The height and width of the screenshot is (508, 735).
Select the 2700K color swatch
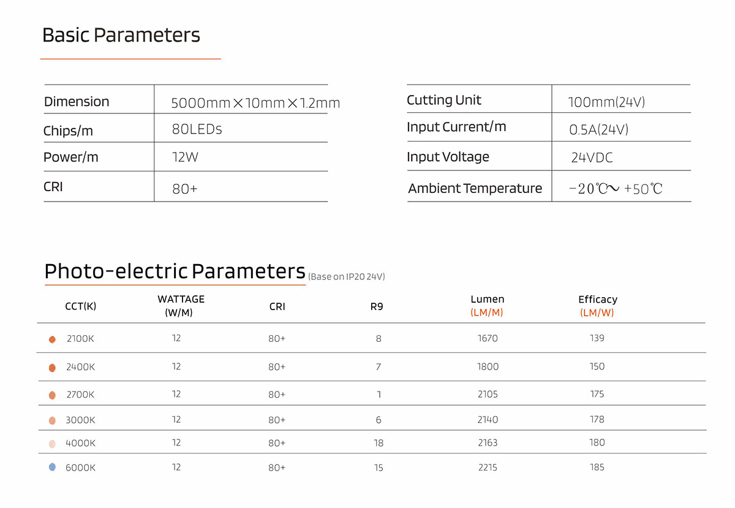click(x=53, y=395)
